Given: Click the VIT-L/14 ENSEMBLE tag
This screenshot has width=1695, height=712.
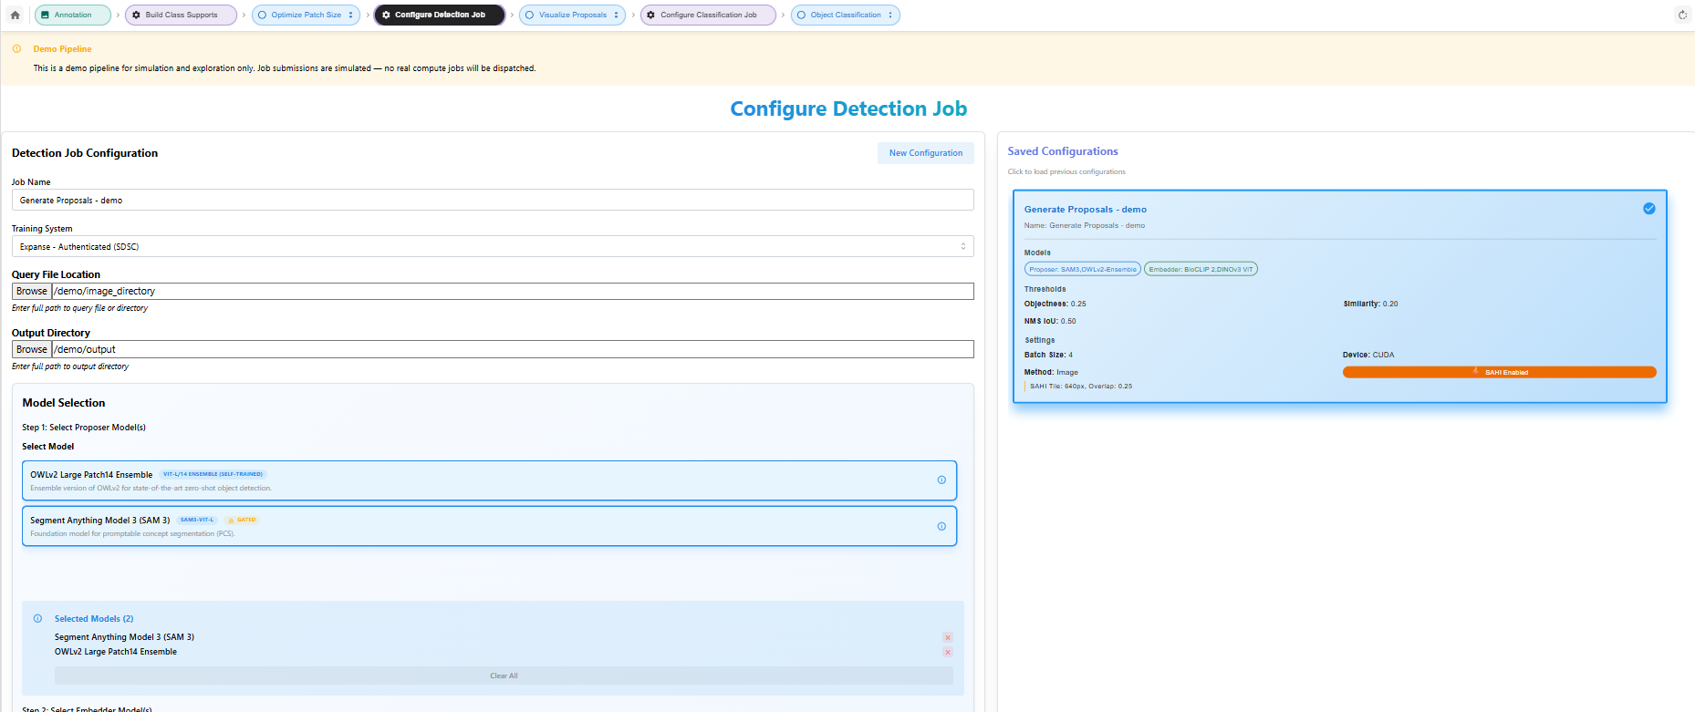Looking at the screenshot, I should click(213, 474).
